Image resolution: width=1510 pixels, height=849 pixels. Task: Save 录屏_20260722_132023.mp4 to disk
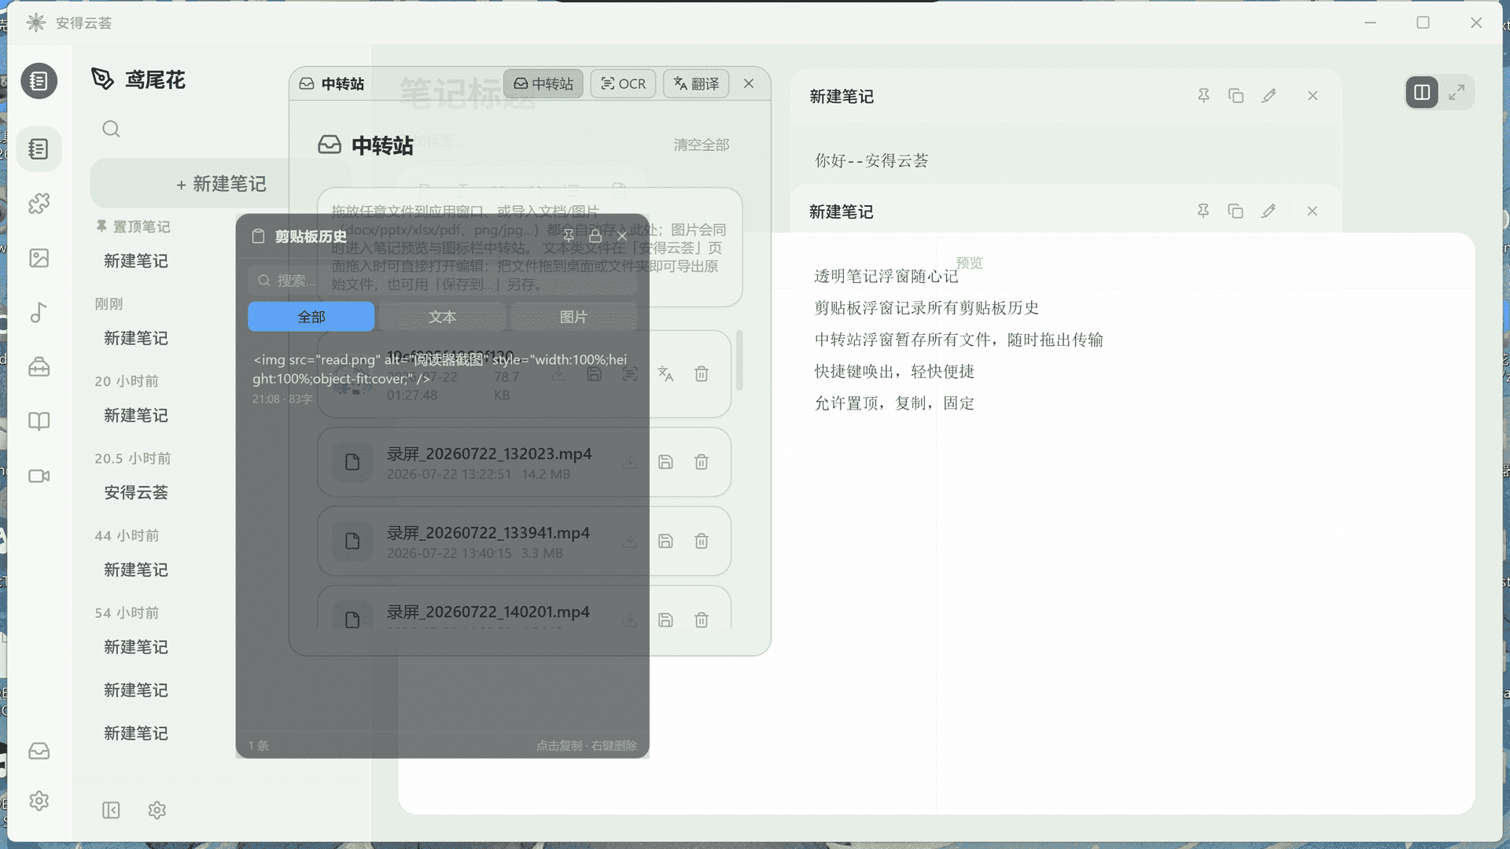pyautogui.click(x=665, y=462)
